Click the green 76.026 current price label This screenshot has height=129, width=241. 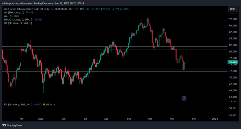(233, 62)
